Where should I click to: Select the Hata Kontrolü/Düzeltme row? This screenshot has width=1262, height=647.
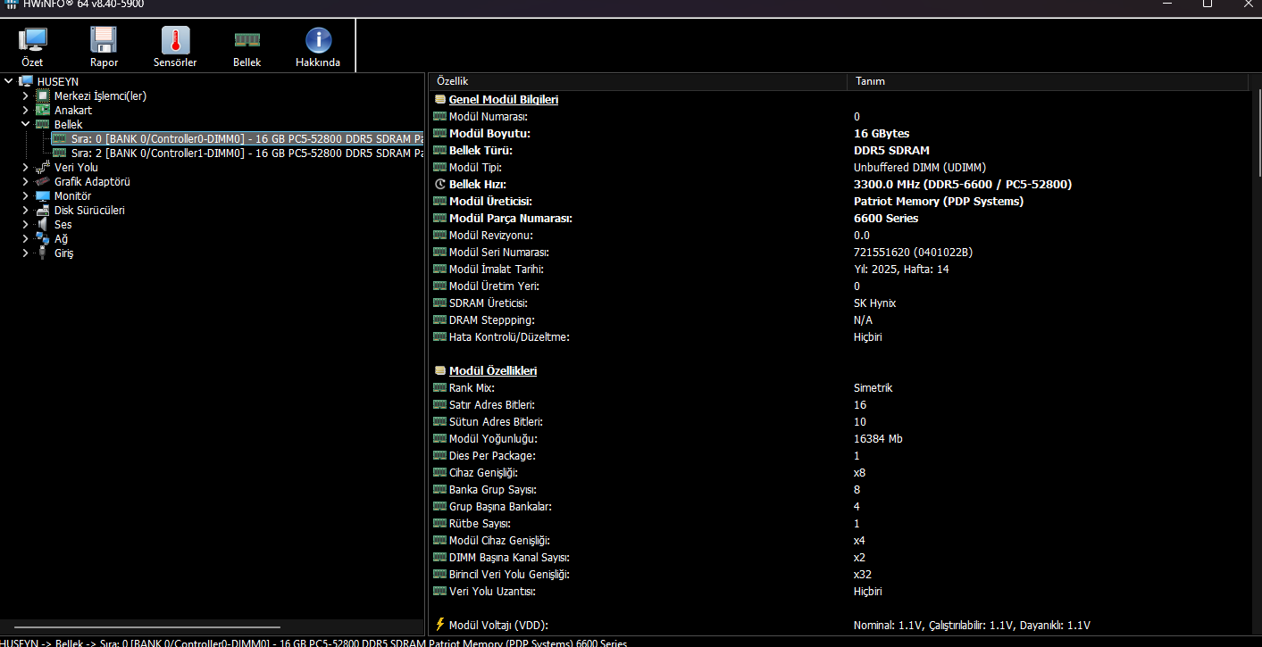tap(840, 337)
